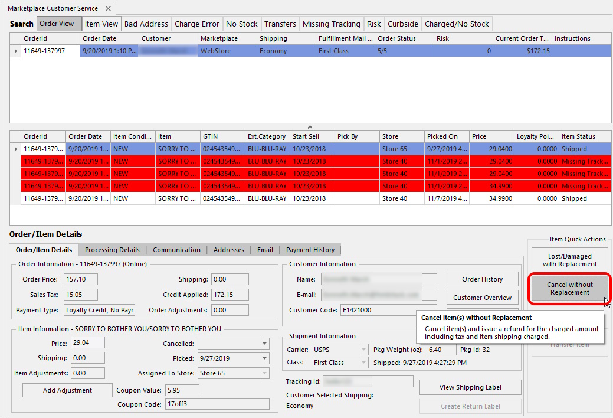Viewport: 613px width, 418px height.
Task: Open the Transfers tab
Action: (280, 24)
